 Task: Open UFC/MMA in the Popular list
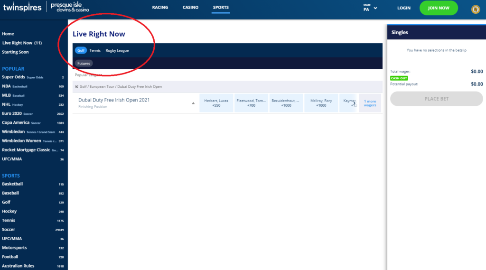coord(33,159)
